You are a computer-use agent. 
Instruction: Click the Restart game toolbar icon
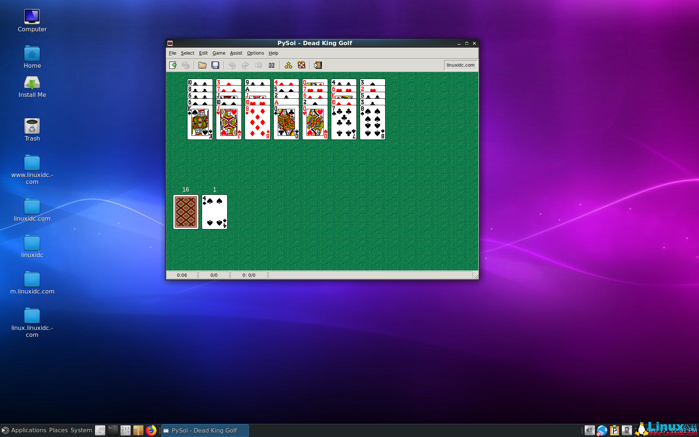coord(186,65)
